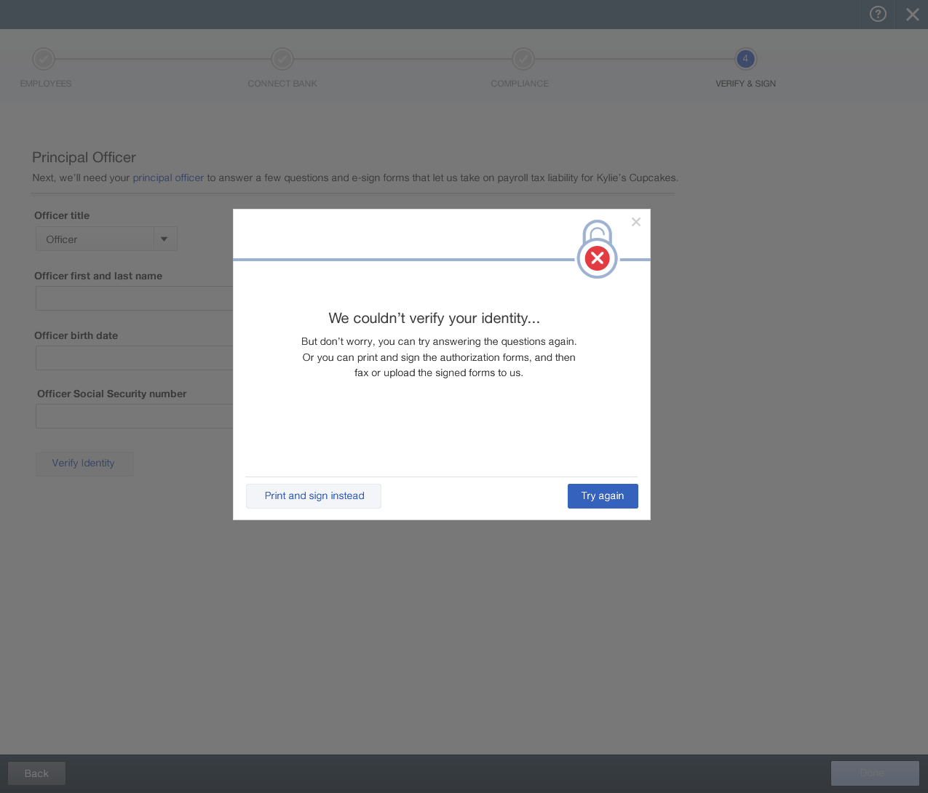
Task: Select the Verify & Sign step 4 circle
Action: [745, 59]
